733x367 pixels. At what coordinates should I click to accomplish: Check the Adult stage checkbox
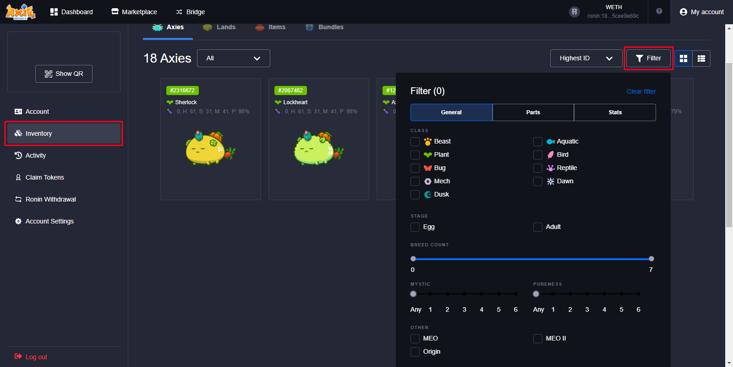(538, 227)
